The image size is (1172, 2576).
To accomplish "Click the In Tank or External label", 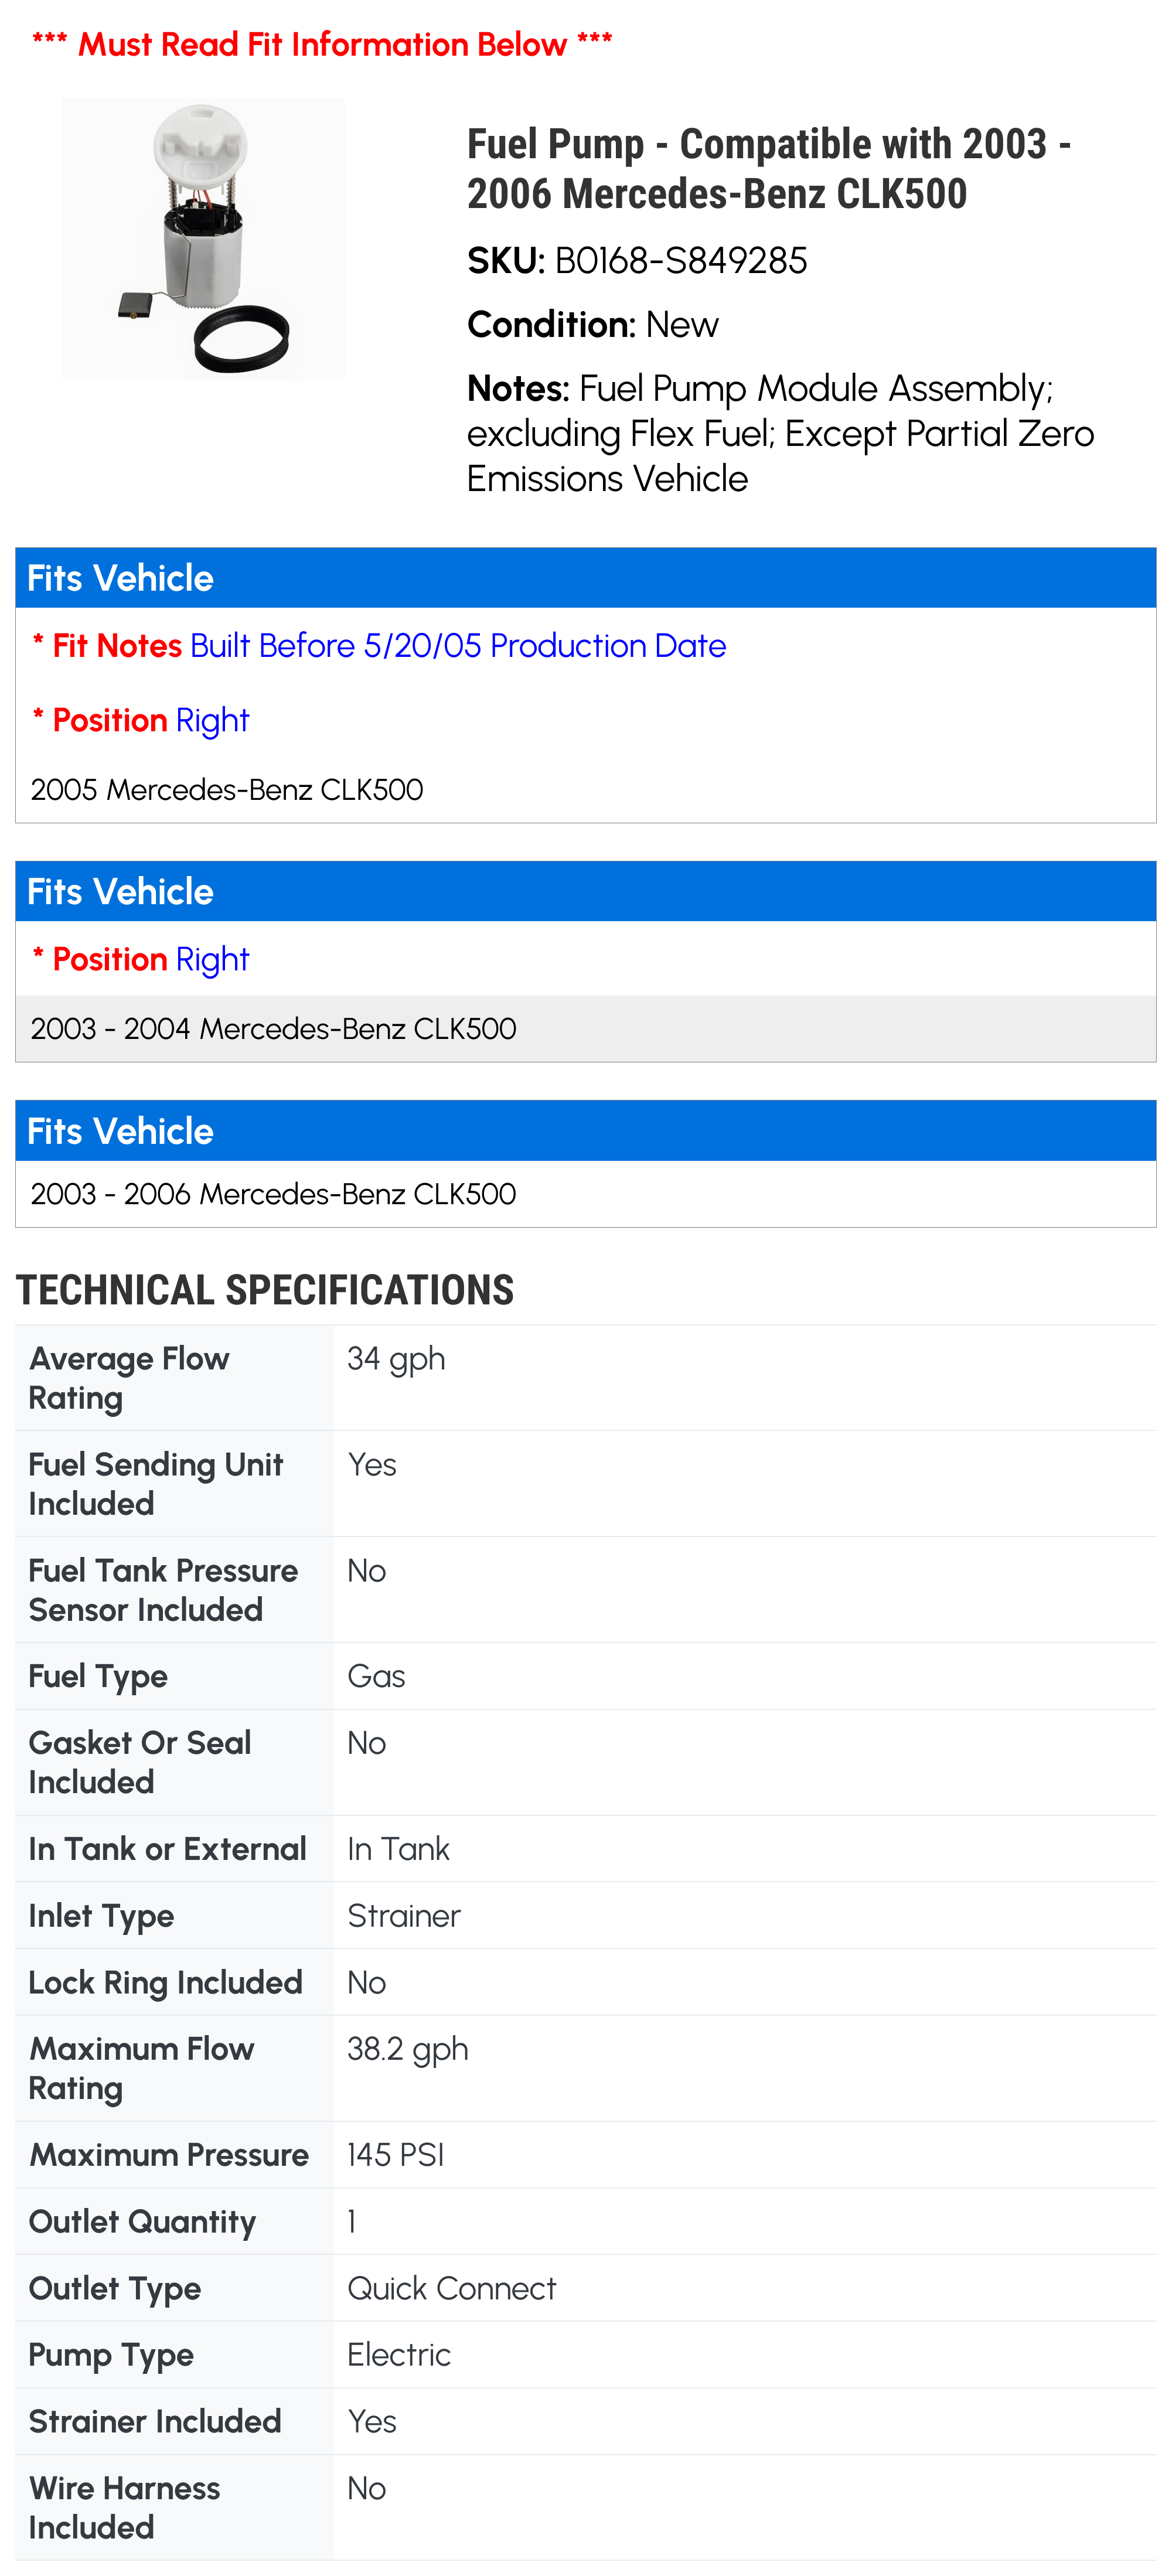I will pos(167,1849).
